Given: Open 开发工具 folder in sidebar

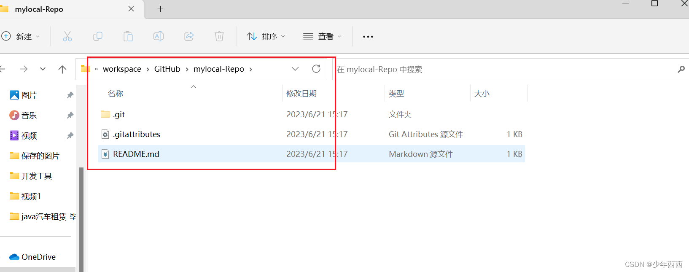Looking at the screenshot, I should click(31, 176).
